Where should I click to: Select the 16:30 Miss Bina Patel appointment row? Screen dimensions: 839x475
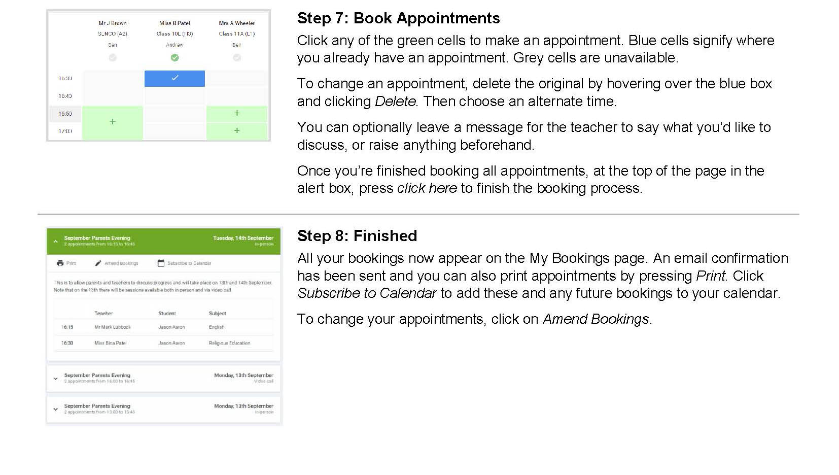(163, 343)
